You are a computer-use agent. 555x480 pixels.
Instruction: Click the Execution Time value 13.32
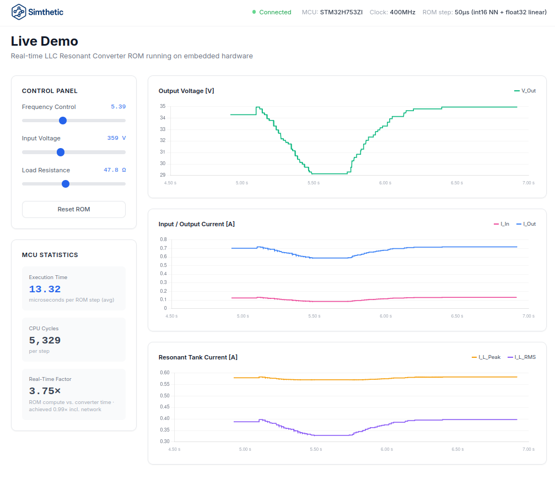(x=45, y=289)
